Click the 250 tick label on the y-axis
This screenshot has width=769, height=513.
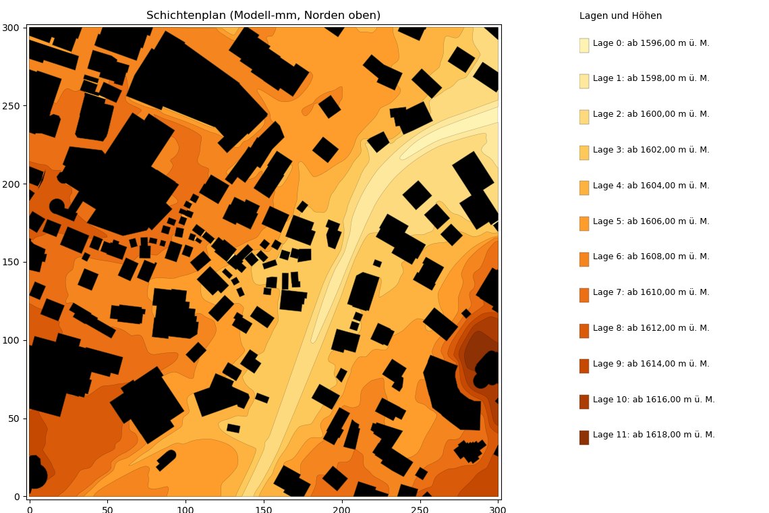11,106
